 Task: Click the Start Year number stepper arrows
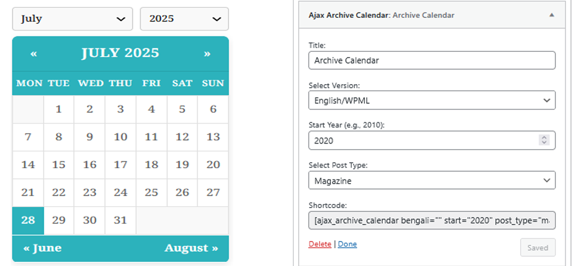543,140
